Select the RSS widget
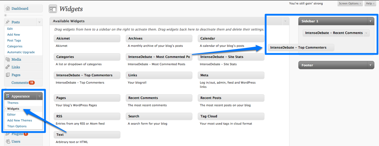This screenshot has width=379, height=146. point(87,116)
